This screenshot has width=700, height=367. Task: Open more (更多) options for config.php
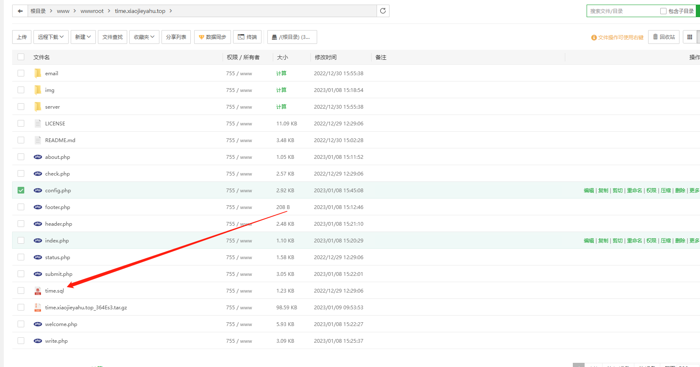694,190
